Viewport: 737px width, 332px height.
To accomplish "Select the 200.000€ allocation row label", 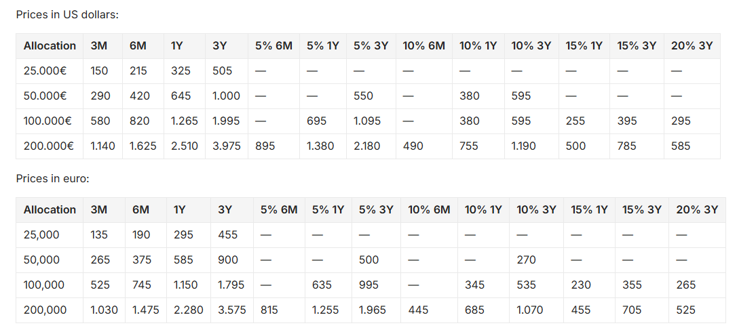I will (x=48, y=146).
